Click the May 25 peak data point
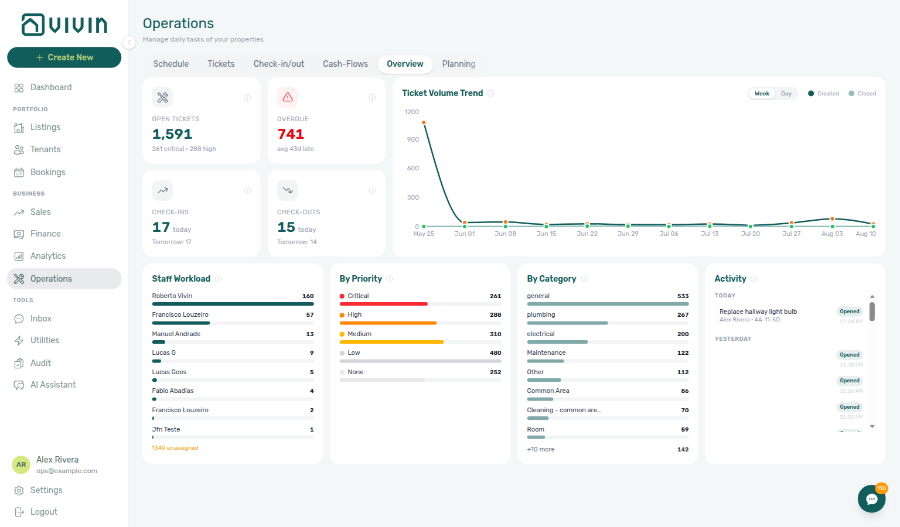 coord(424,122)
